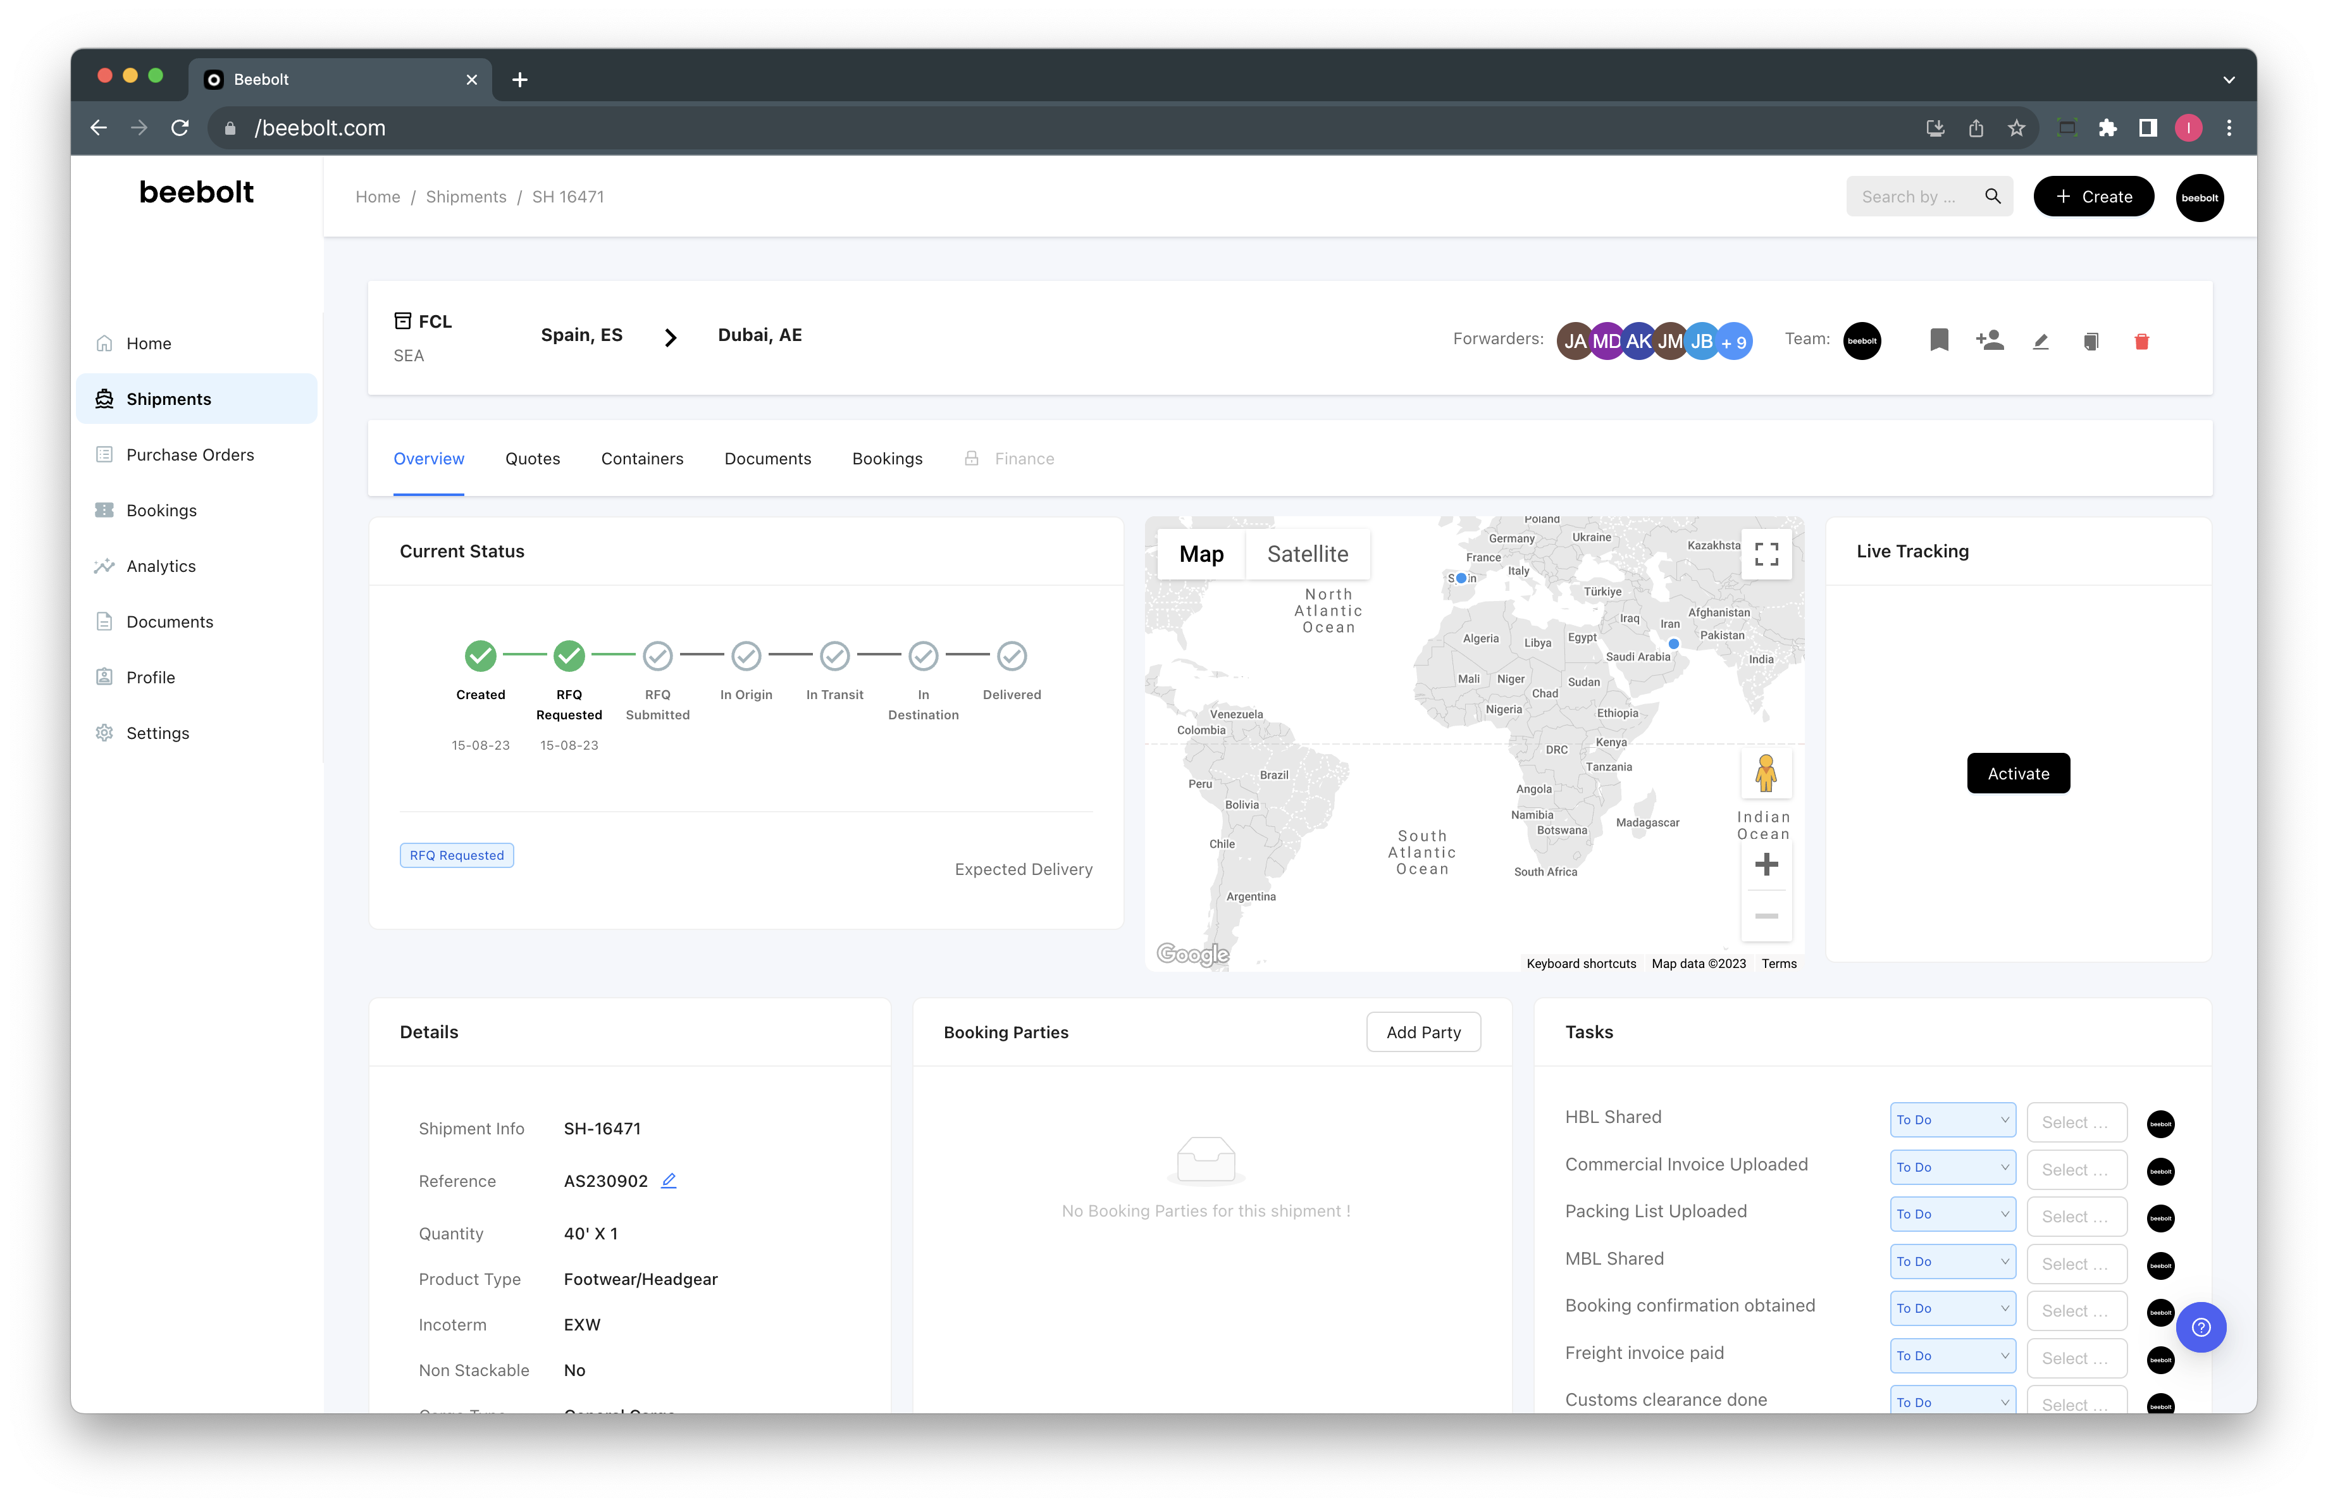
Task: Switch to the Containers tab
Action: point(641,459)
